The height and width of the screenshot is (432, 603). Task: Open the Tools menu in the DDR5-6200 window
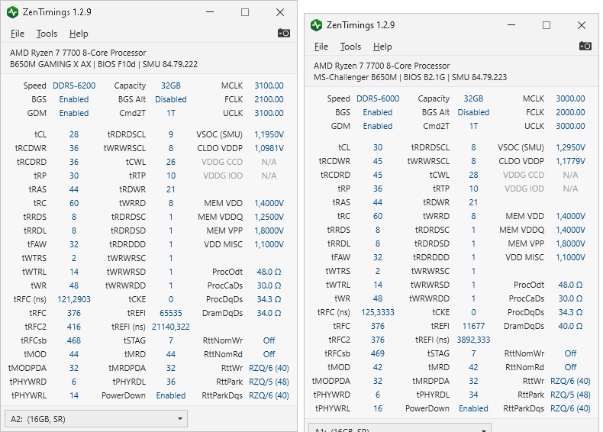pyautogui.click(x=47, y=34)
